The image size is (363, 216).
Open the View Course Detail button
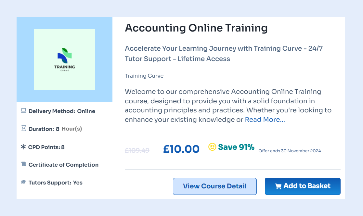click(x=214, y=186)
